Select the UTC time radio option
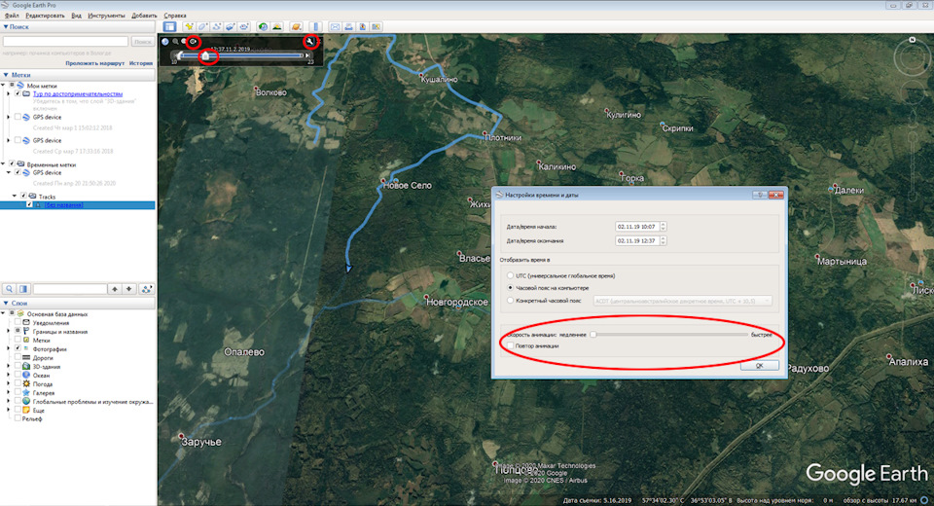Viewport: 934px width, 506px height. 511,276
